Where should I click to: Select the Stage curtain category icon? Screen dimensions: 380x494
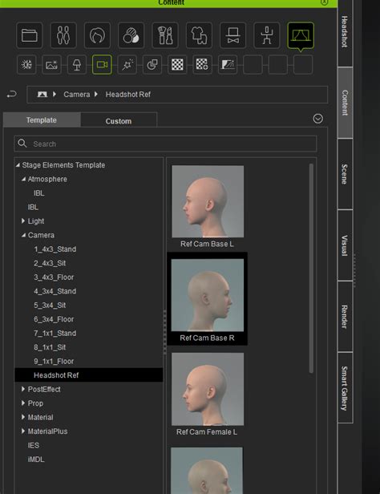(x=301, y=35)
